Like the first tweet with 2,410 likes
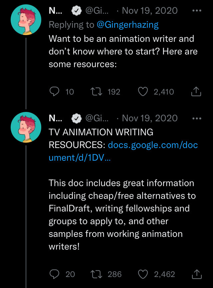 point(143,92)
